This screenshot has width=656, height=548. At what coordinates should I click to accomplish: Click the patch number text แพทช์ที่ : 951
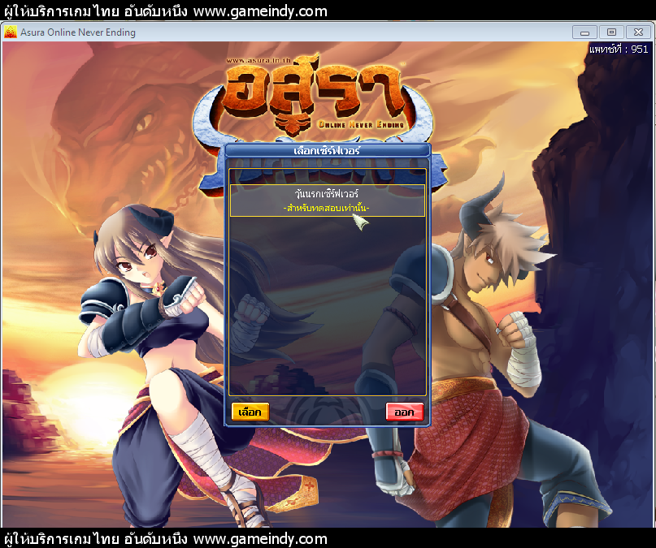[619, 50]
